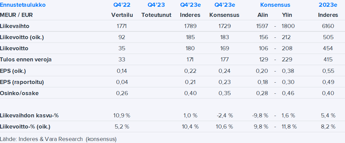Select the -9,8 % lowest growth cell
Screen dimensions: 345x143
260,115
